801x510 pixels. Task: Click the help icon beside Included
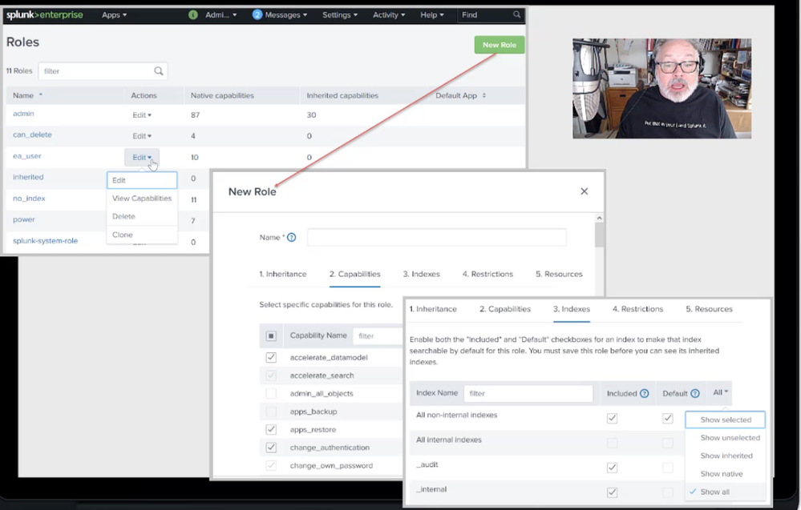[645, 393]
